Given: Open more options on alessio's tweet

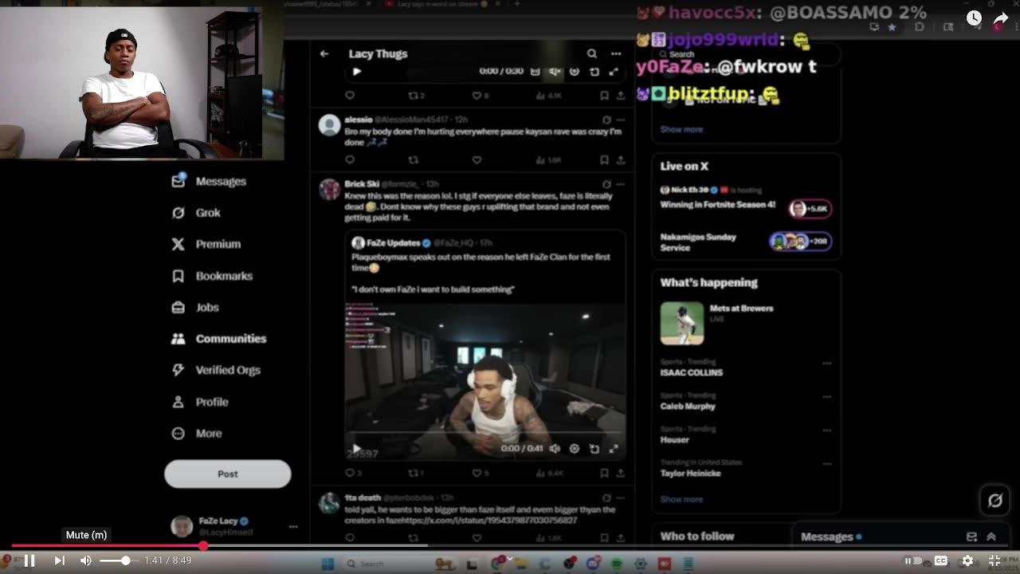Looking at the screenshot, I should [621, 120].
